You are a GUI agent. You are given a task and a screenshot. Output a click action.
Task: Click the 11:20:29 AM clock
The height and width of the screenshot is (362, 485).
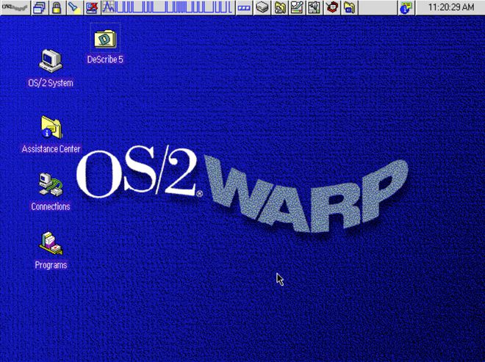click(450, 7)
